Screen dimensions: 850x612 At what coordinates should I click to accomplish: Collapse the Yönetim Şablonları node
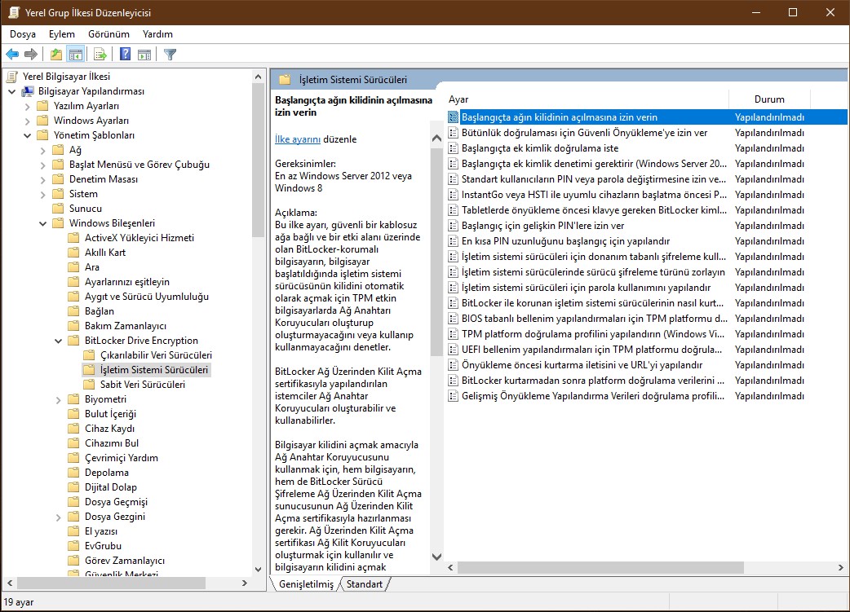click(x=28, y=135)
